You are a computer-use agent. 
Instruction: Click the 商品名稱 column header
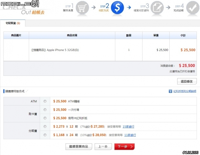72,35
